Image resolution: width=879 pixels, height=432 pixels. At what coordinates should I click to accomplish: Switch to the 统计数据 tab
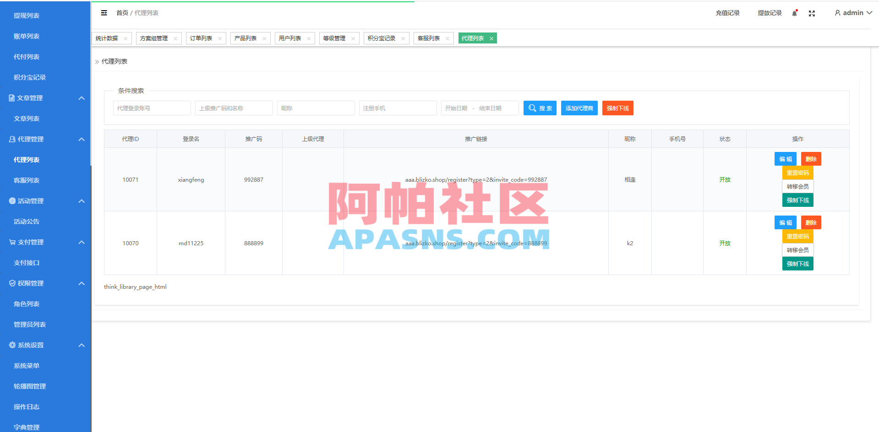coord(107,38)
